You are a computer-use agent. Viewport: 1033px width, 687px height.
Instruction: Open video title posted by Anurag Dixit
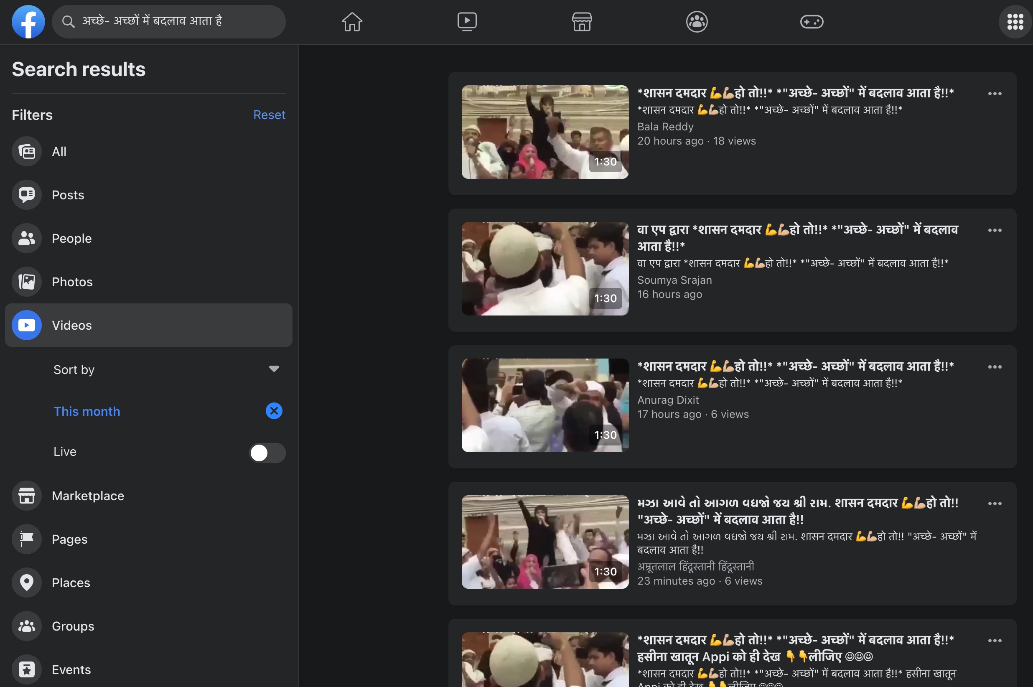tap(796, 366)
